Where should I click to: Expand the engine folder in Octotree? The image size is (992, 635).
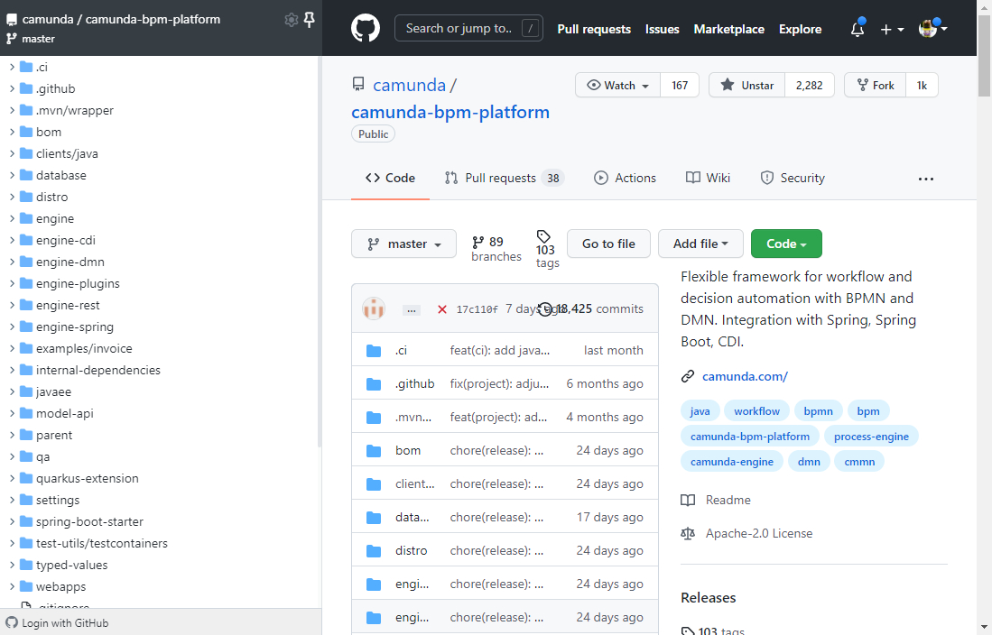coord(12,219)
